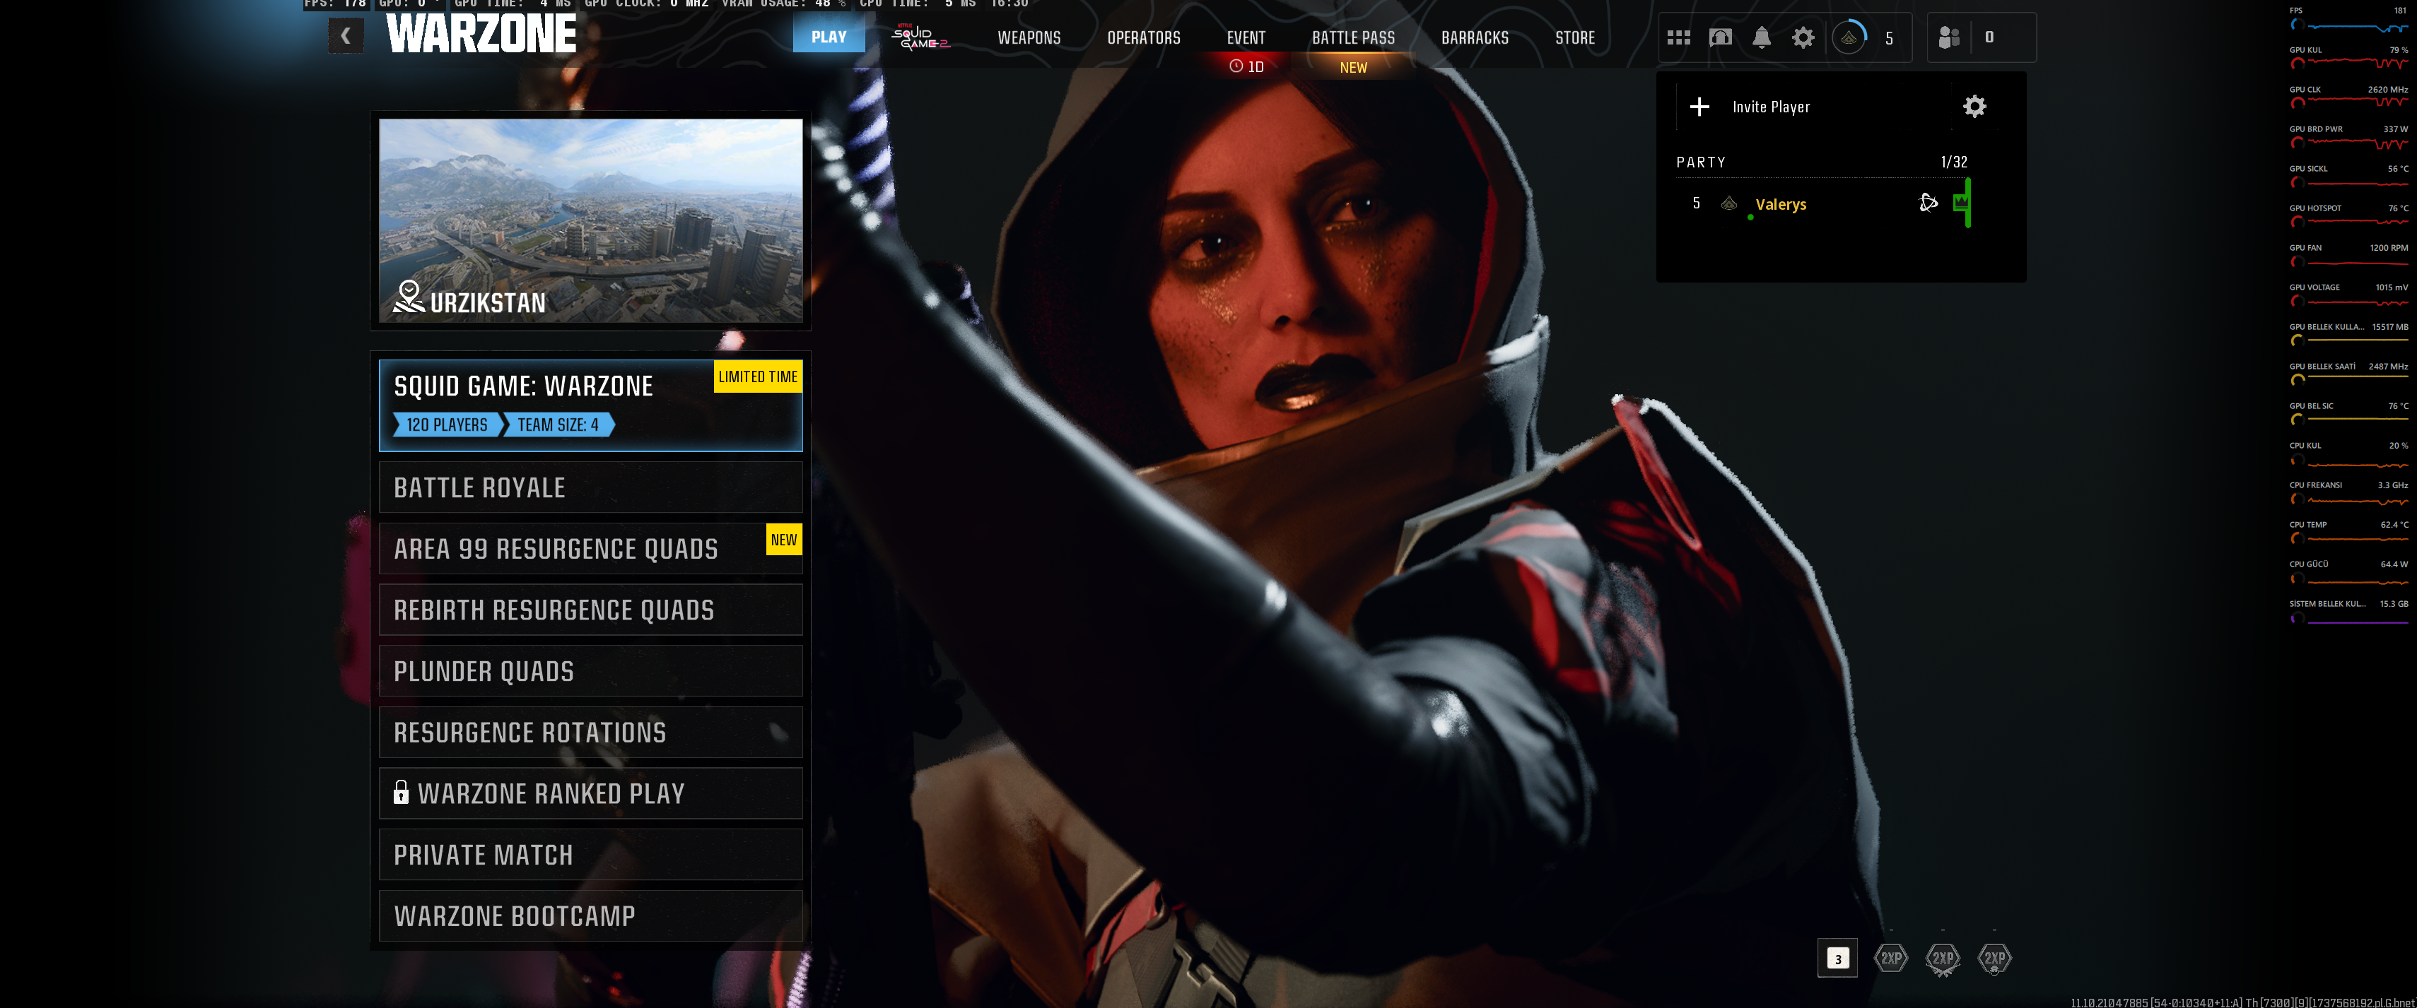The image size is (2417, 1008).
Task: Select PLUNDER QUADS mode
Action: coord(590,670)
